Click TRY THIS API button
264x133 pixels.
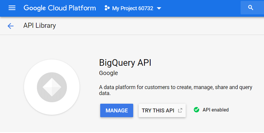pyautogui.click(x=162, y=110)
